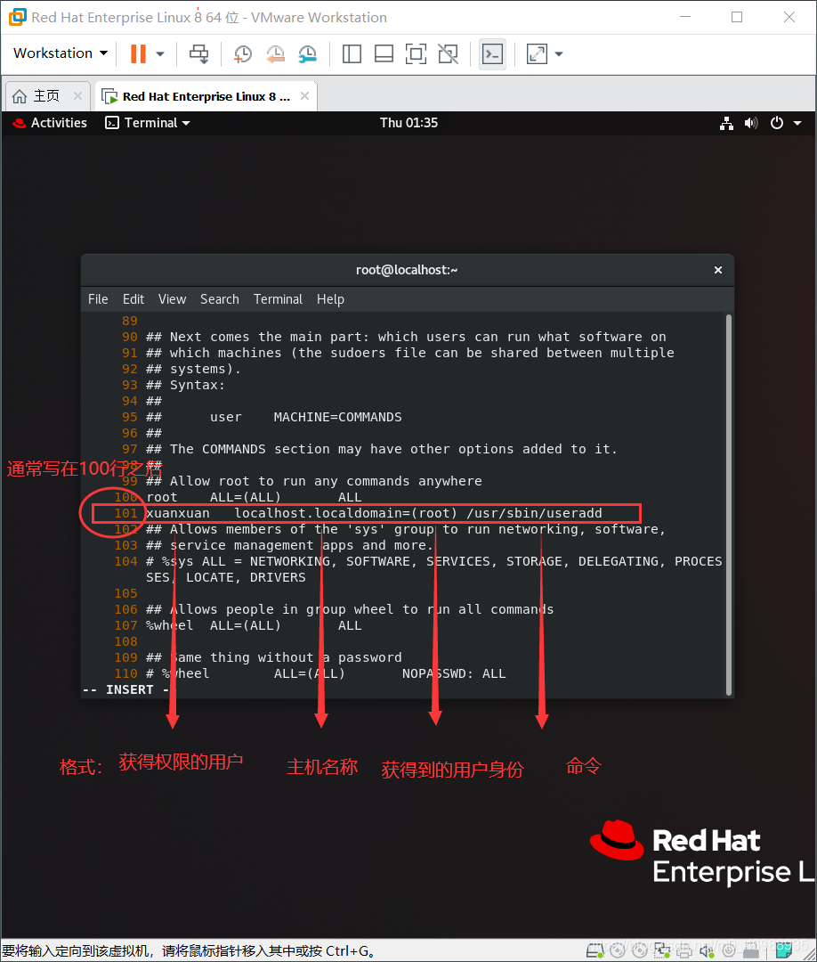Image resolution: width=817 pixels, height=962 pixels.
Task: Switch to the 主页 home tab
Action: point(46,96)
